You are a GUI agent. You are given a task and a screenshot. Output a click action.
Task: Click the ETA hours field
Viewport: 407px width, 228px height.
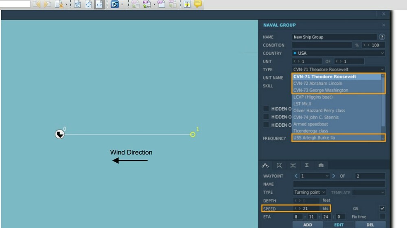coord(298,217)
